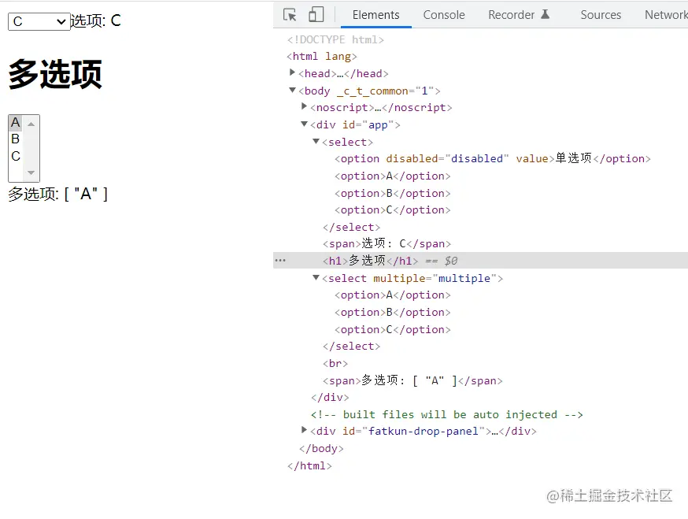688x519 pixels.
Task: Switch to the Elements tab
Action: (x=375, y=15)
